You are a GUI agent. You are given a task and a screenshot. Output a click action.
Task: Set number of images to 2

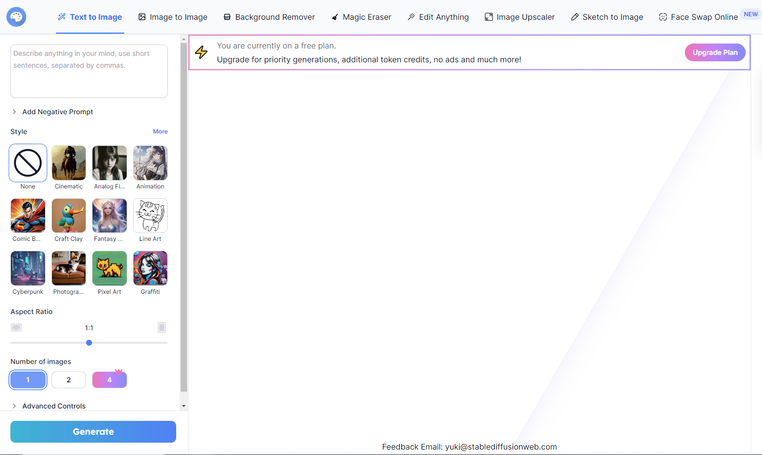click(69, 380)
